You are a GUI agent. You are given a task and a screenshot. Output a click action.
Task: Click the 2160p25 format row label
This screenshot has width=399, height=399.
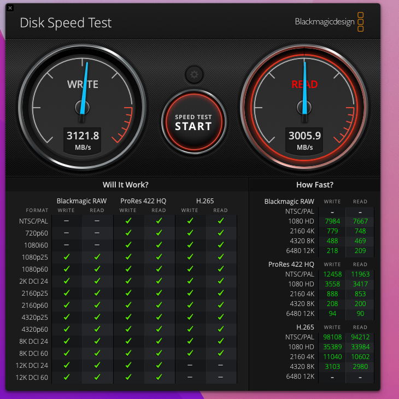[35, 294]
